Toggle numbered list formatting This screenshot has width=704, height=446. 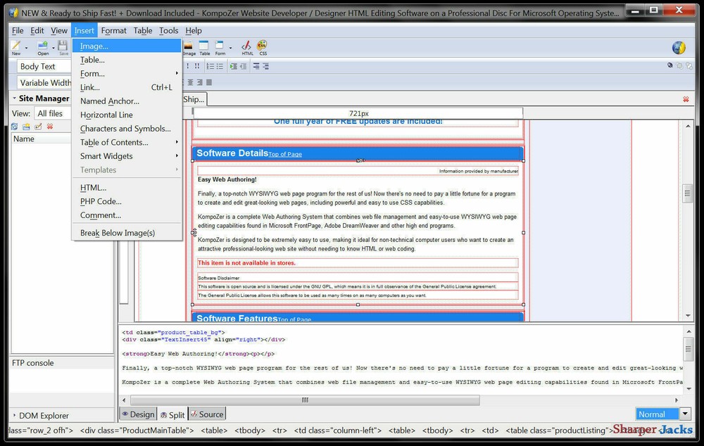point(208,66)
